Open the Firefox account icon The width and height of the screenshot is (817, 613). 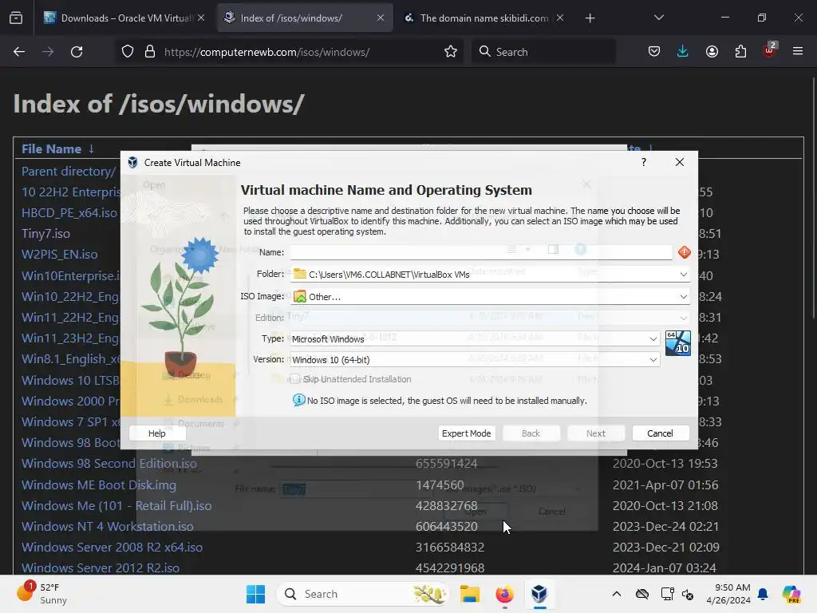pos(712,52)
